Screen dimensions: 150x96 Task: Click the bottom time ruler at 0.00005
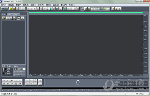click(90, 75)
